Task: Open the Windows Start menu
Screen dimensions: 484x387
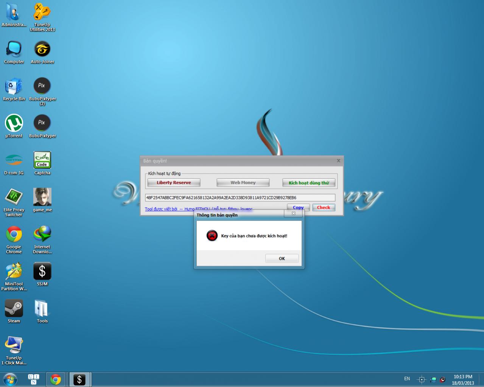Action: (x=10, y=379)
